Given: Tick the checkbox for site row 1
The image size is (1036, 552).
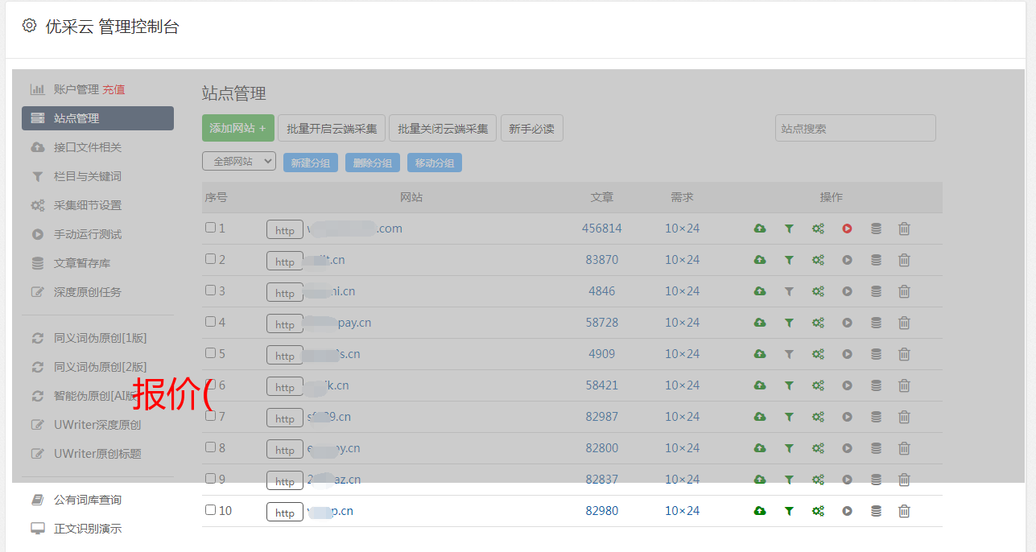Looking at the screenshot, I should tap(210, 228).
